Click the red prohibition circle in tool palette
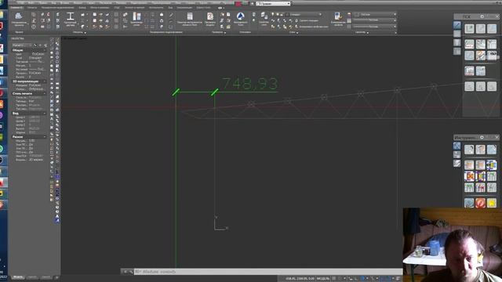The image size is (502, 282). (480, 203)
